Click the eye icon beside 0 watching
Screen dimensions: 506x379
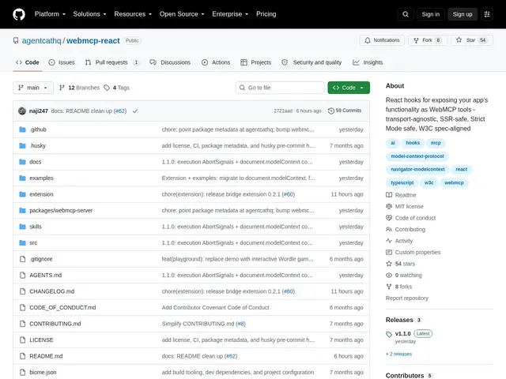tap(389, 276)
